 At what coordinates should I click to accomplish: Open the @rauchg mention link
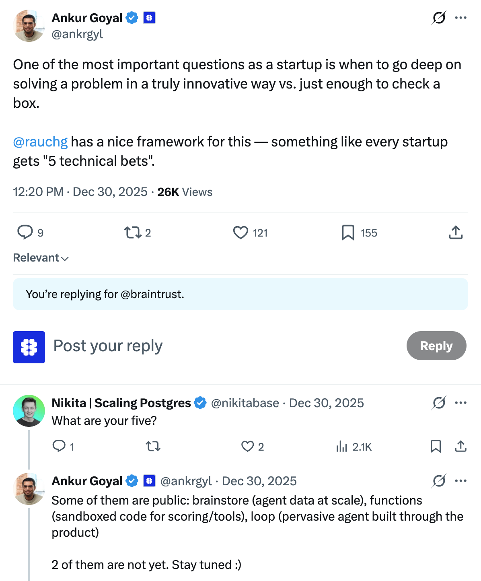[40, 142]
